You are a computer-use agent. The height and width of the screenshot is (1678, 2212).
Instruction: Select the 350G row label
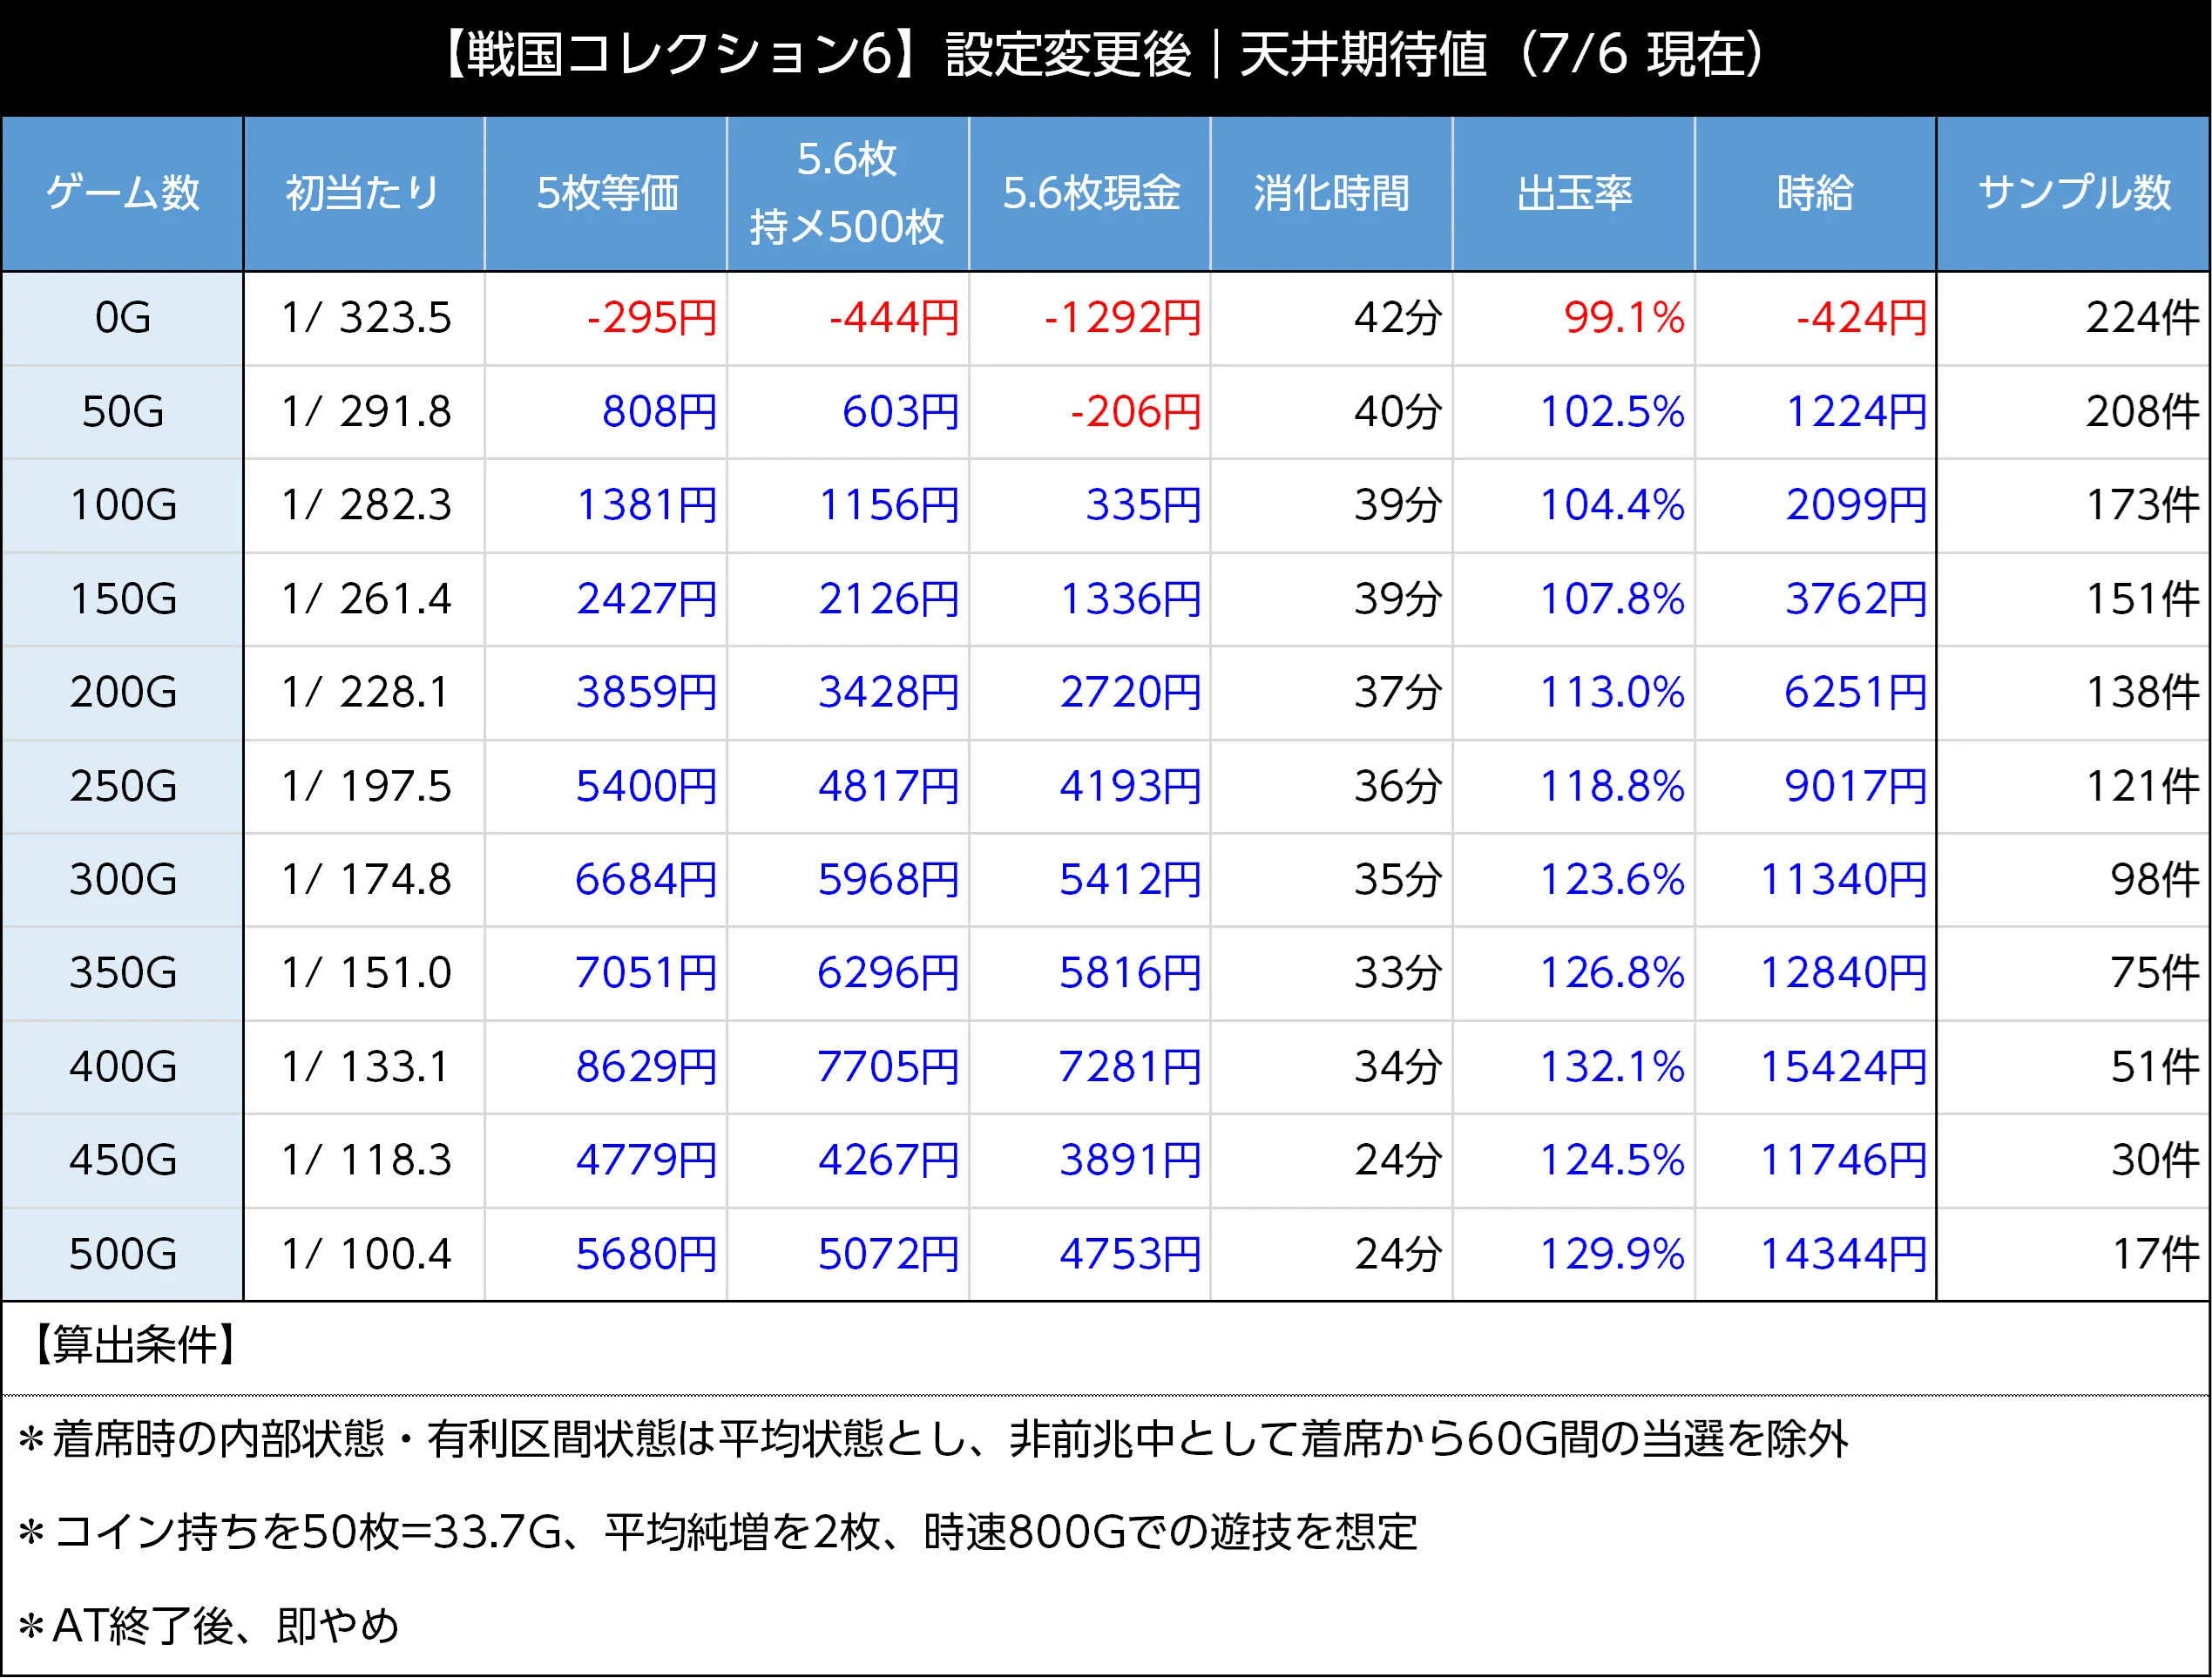(123, 973)
